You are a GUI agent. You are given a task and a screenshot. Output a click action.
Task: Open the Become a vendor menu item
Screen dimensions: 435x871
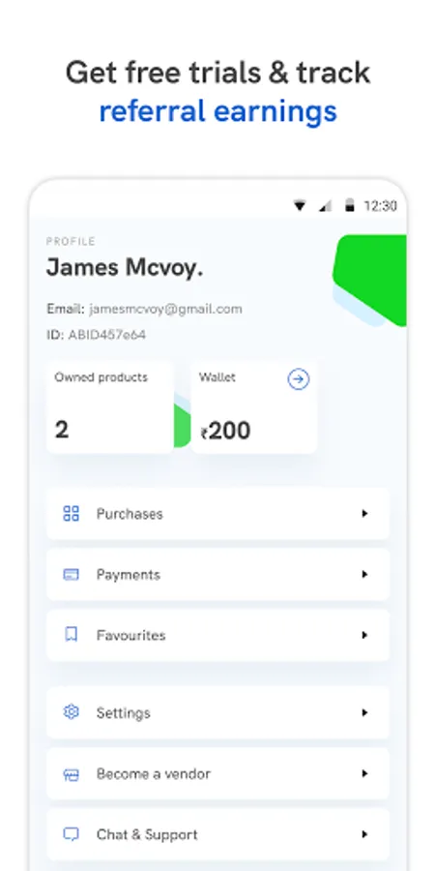(217, 774)
